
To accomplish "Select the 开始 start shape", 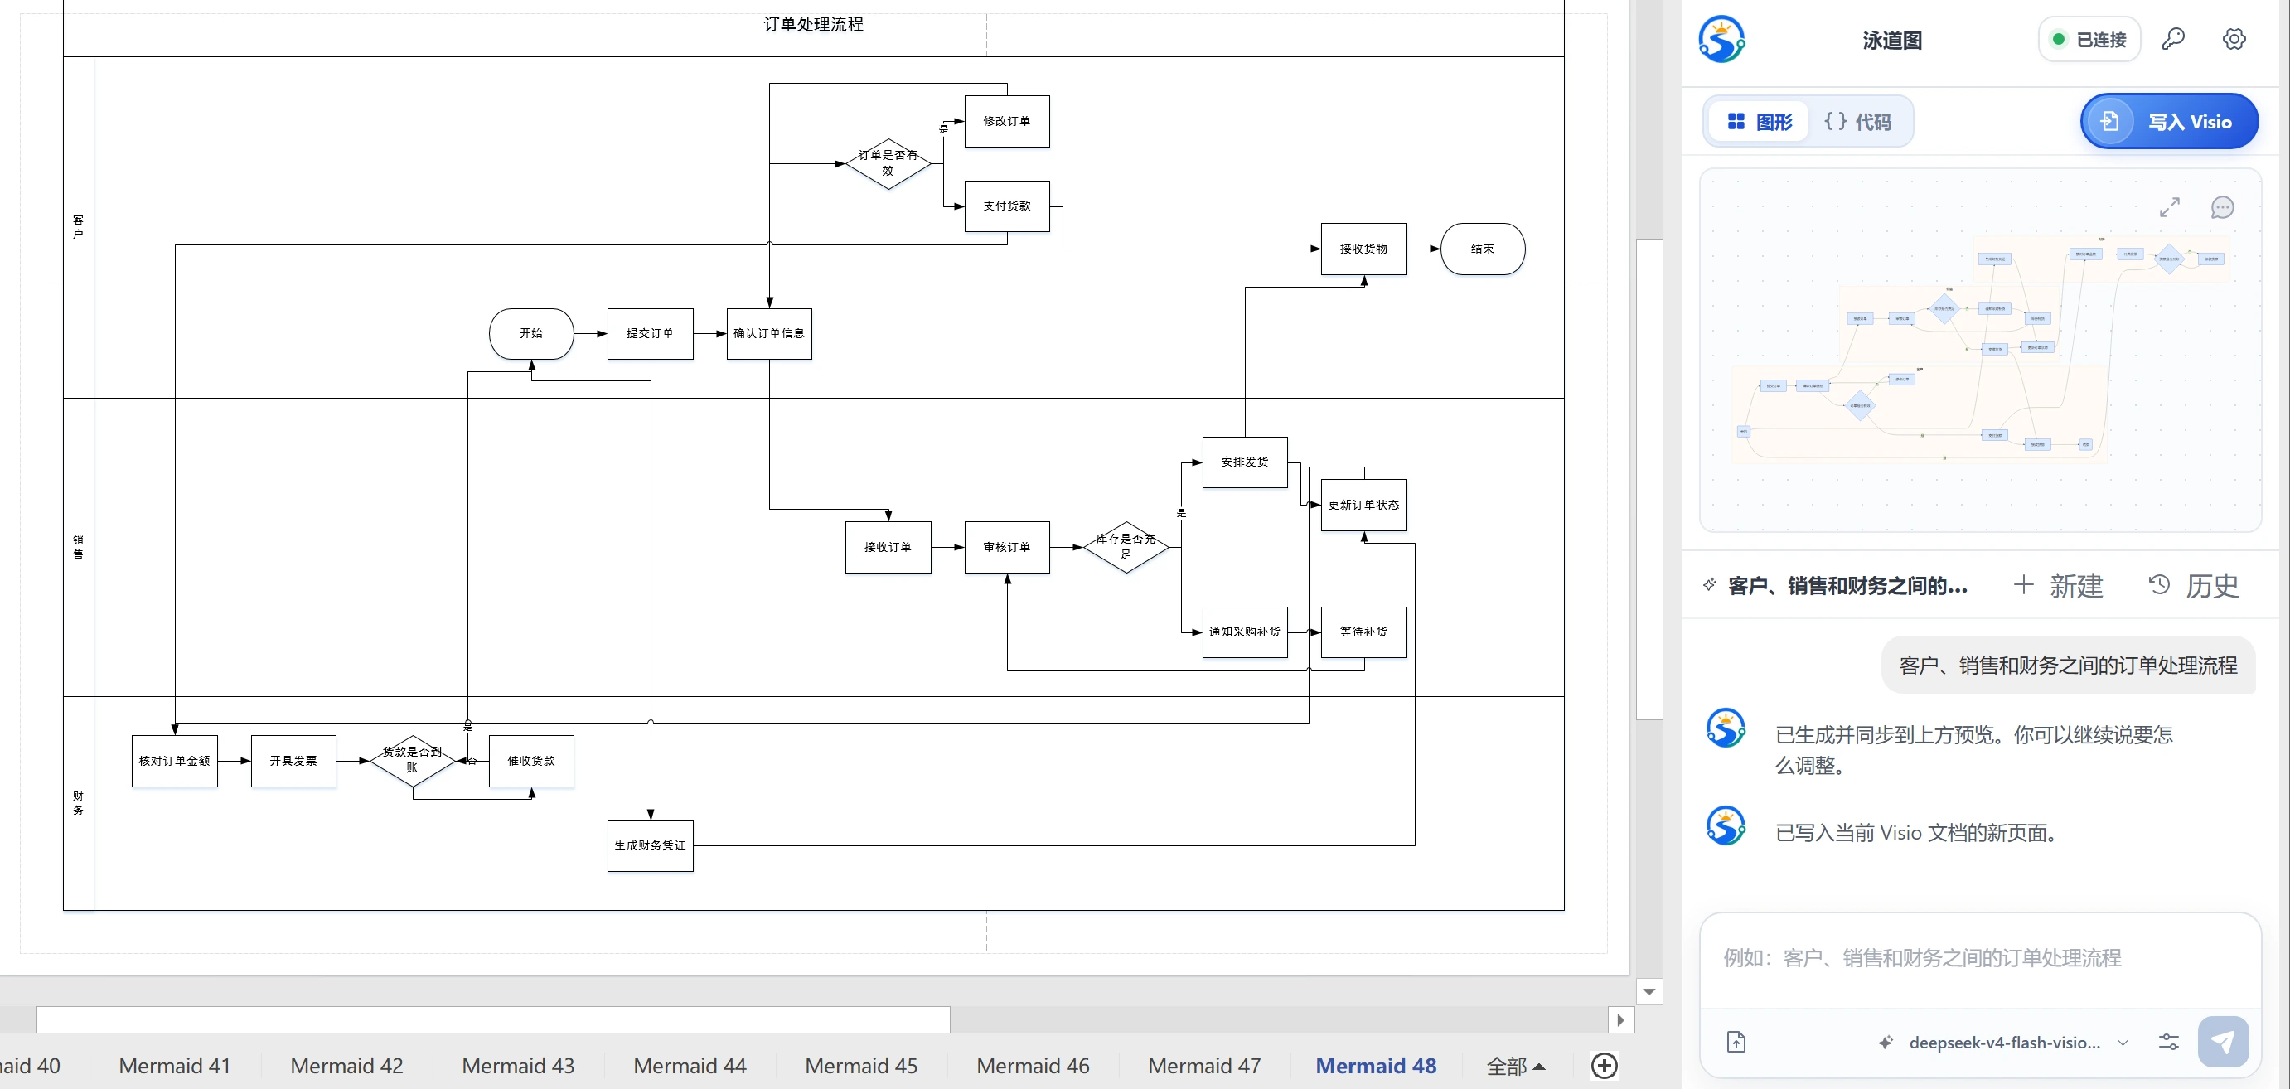I will click(x=530, y=333).
